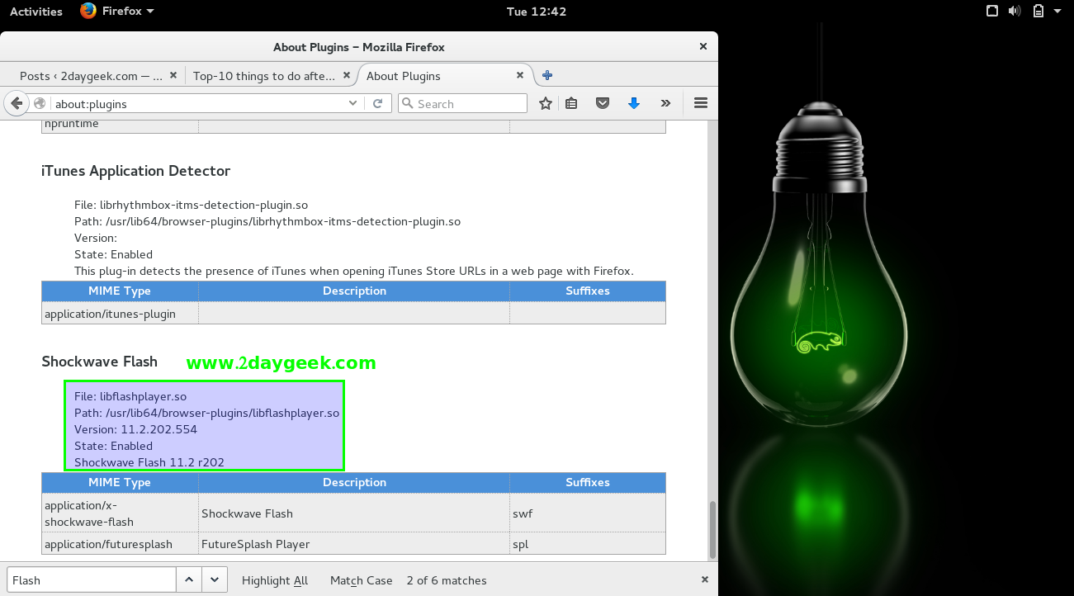The image size is (1074, 596).
Task: Select the About Plugins tab
Action: click(x=446, y=75)
